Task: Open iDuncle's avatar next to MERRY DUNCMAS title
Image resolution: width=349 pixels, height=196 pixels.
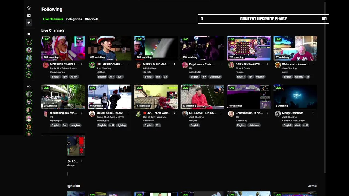Action: tap(139, 65)
